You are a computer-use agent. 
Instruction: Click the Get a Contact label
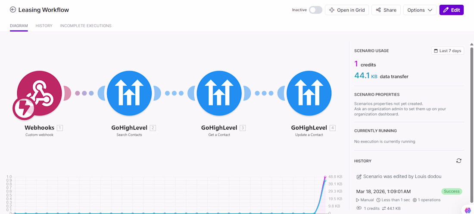[219, 135]
